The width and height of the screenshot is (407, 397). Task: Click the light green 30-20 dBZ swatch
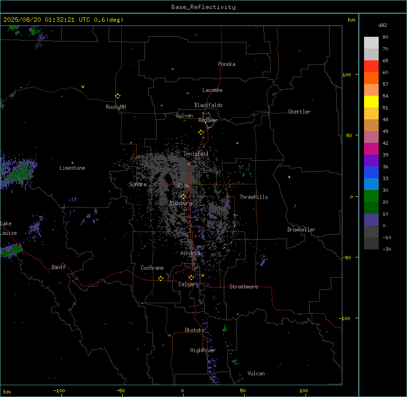point(371,196)
